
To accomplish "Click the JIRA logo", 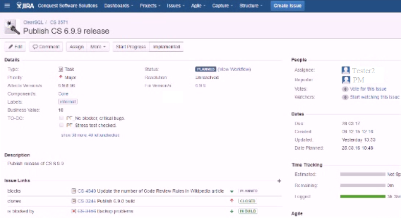I will tap(25, 5).
